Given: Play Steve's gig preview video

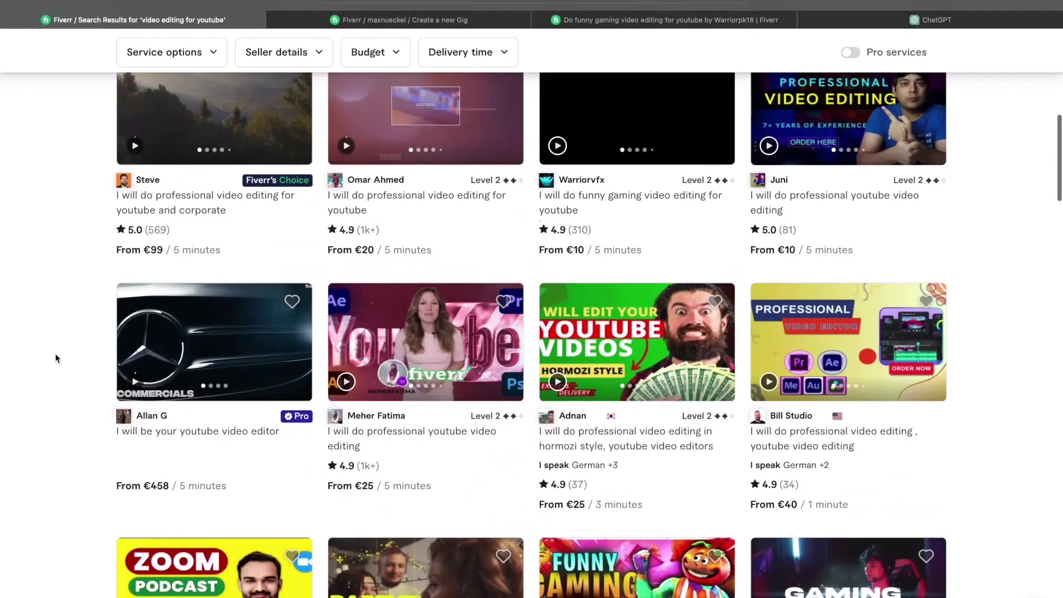Looking at the screenshot, I should point(135,146).
